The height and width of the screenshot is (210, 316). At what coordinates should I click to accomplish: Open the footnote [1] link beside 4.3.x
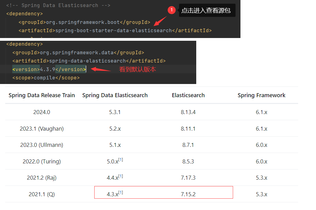(x=121, y=193)
